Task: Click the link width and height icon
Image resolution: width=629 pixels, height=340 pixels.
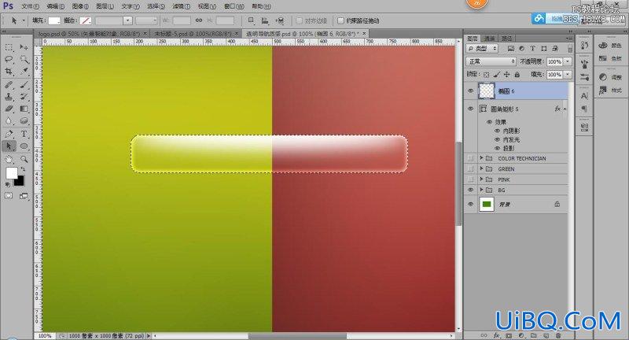Action: [199, 20]
